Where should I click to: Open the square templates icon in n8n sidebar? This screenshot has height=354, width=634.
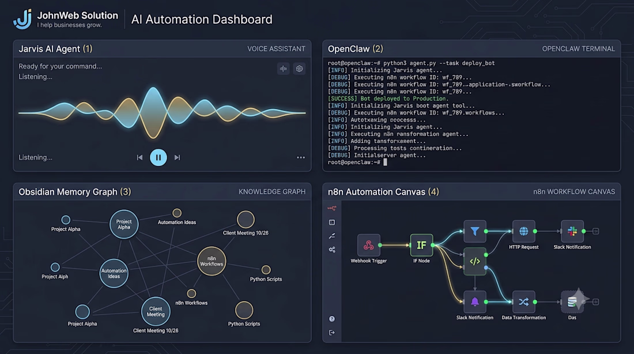tap(332, 222)
